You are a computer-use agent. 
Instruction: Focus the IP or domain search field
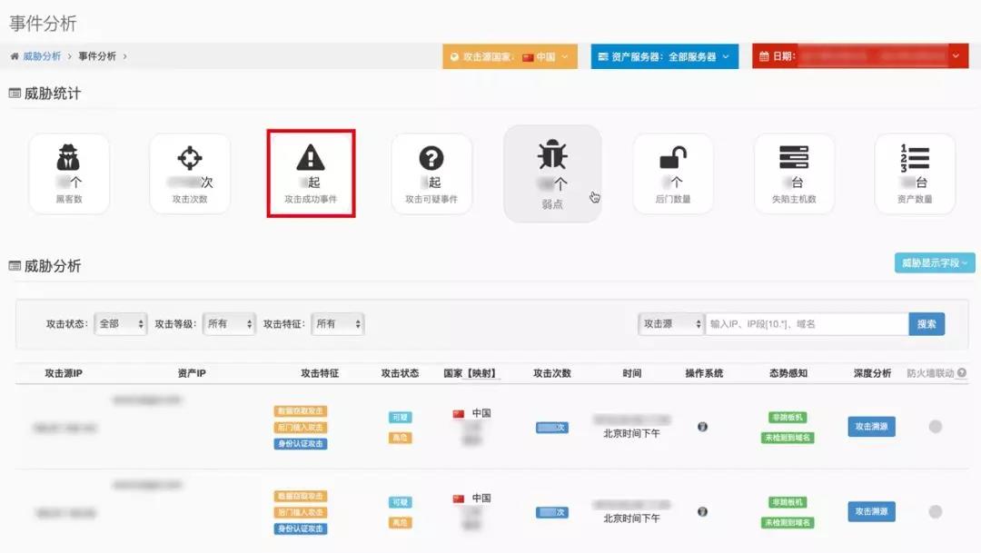coord(808,324)
